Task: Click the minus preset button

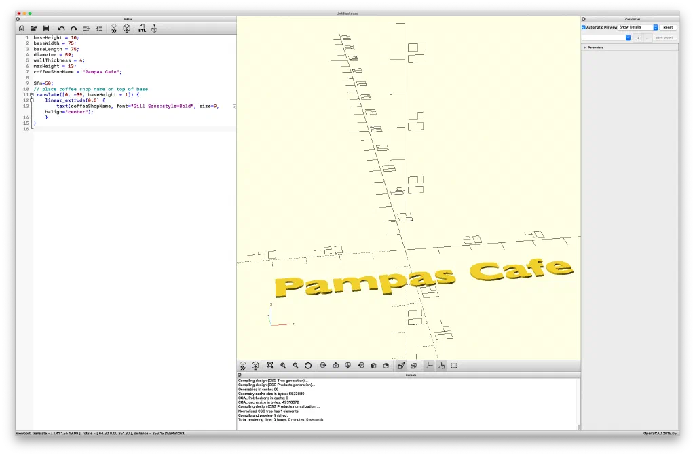Action: pyautogui.click(x=647, y=38)
